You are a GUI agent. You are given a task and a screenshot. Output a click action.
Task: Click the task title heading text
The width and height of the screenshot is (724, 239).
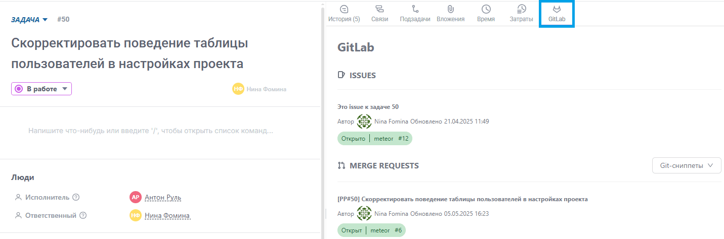point(130,53)
